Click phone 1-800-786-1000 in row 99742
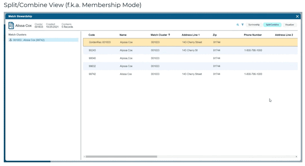Screen dimensions: 305x166 click(253, 74)
